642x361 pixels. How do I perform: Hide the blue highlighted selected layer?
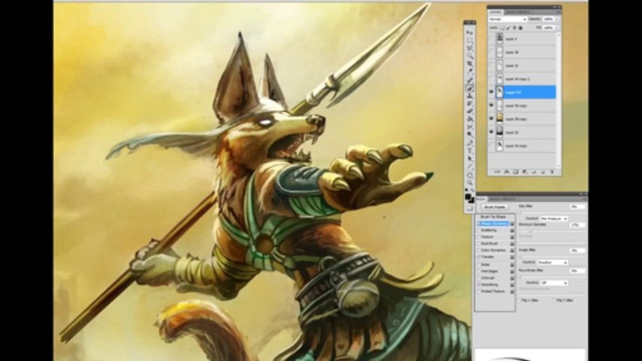(491, 92)
